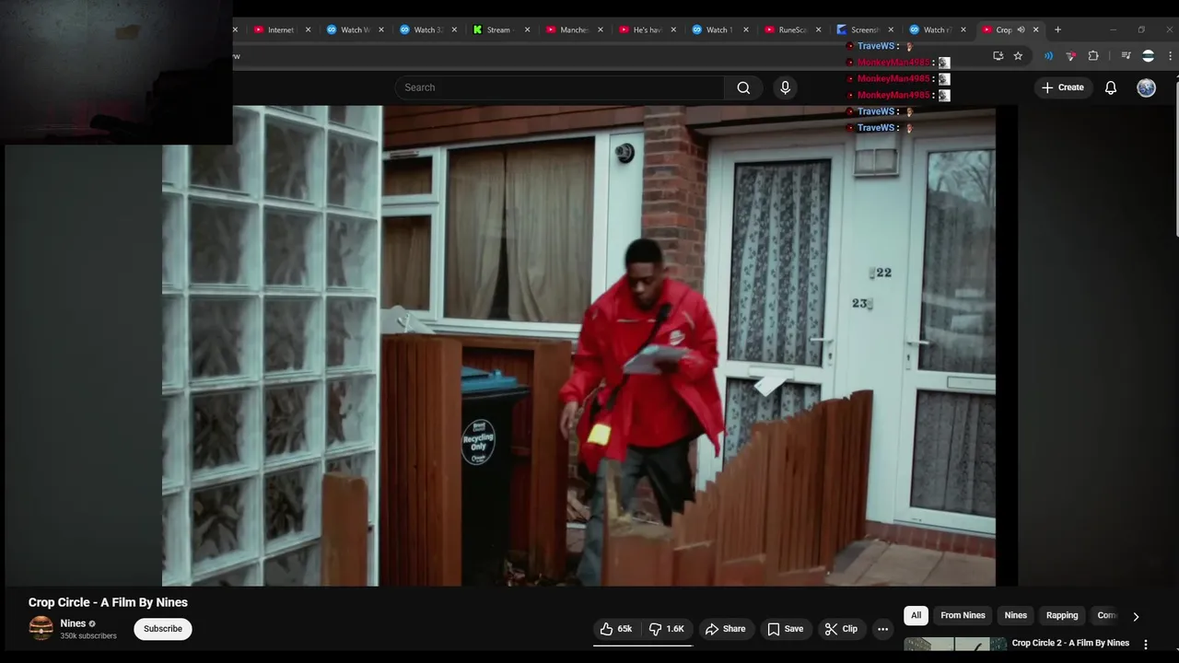Click the Chrome profile icon in toolbar
The width and height of the screenshot is (1179, 663).
click(x=1148, y=56)
